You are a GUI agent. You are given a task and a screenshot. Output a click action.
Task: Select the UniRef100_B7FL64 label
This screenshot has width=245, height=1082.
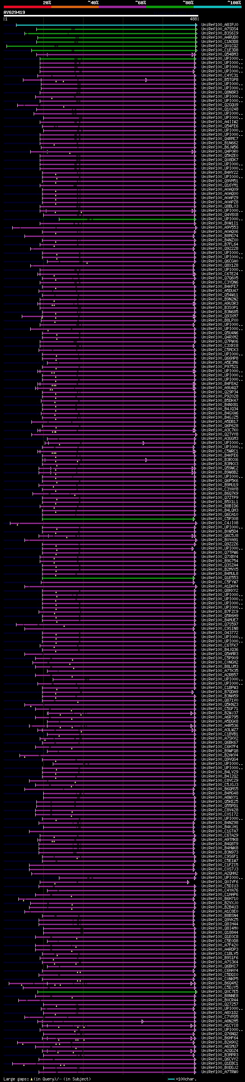(x=220, y=244)
